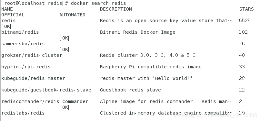The image size is (260, 121).
Task: Click the 6525 stars count for redis
Action: [x=245, y=21]
